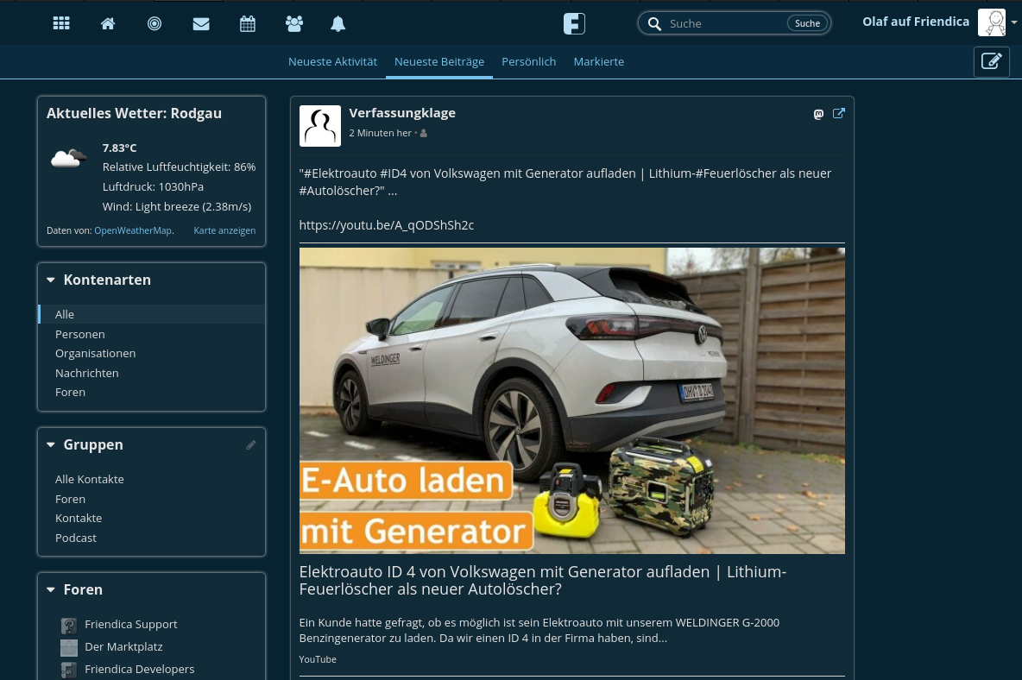Open the Markierte tab

coord(598,61)
